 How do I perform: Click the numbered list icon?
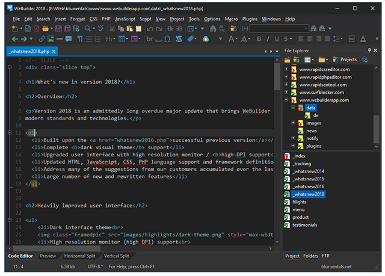(97, 38)
